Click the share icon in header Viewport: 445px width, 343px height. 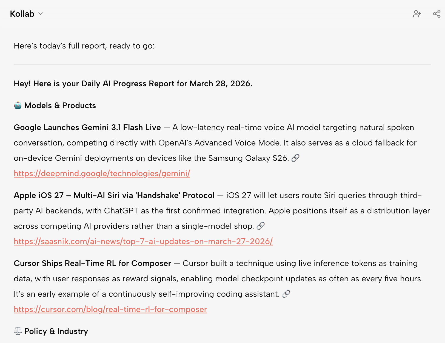[x=437, y=14]
